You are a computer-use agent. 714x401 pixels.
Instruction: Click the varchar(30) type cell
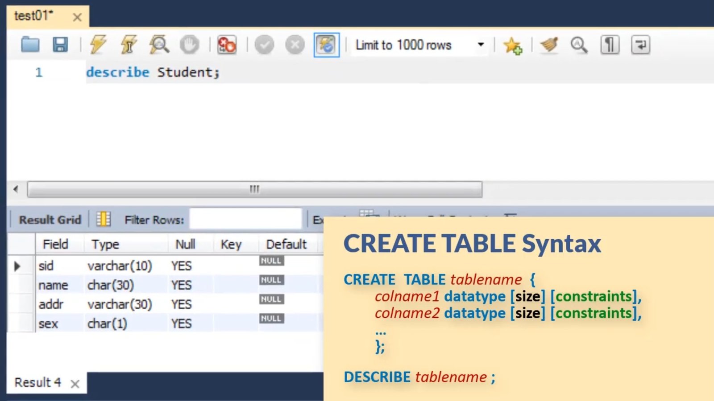coord(126,304)
